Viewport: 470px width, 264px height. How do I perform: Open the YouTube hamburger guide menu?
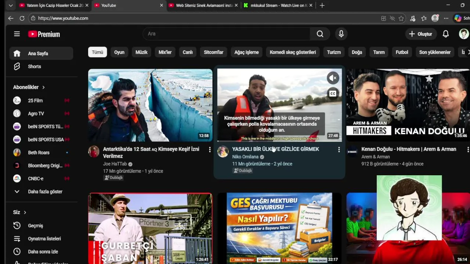[x=17, y=34]
